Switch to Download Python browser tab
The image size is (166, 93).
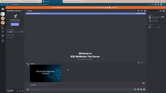point(11,2)
